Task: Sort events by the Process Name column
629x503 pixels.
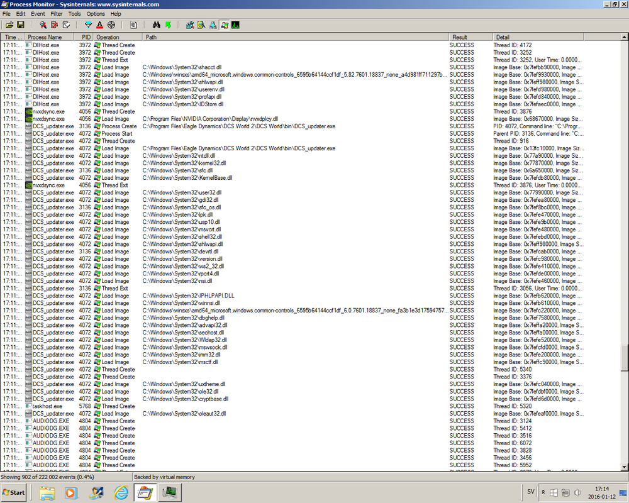Action: (x=44, y=36)
